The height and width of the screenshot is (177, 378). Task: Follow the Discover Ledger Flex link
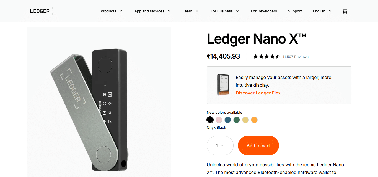258,93
